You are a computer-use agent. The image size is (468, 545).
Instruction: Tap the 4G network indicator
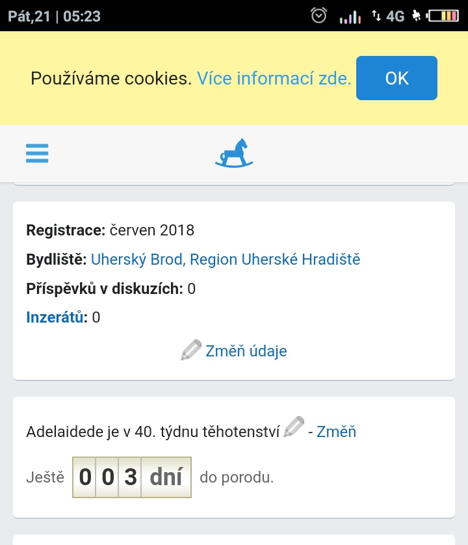click(395, 16)
